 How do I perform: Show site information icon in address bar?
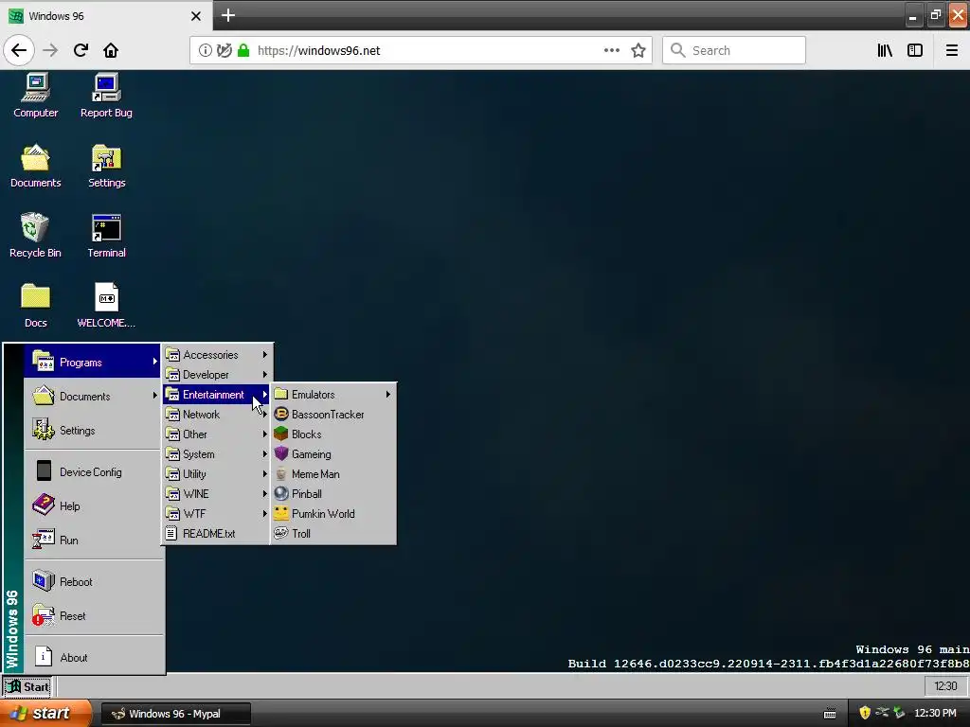pyautogui.click(x=205, y=50)
